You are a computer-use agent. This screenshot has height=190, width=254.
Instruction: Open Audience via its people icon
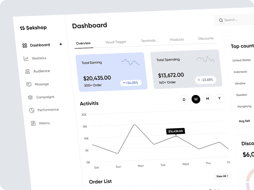pyautogui.click(x=27, y=71)
